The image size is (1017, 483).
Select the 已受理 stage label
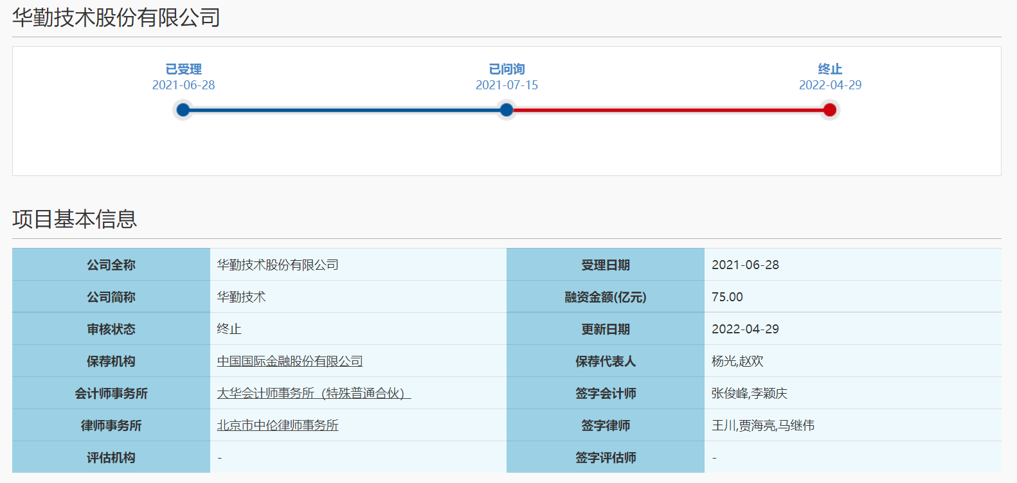183,69
